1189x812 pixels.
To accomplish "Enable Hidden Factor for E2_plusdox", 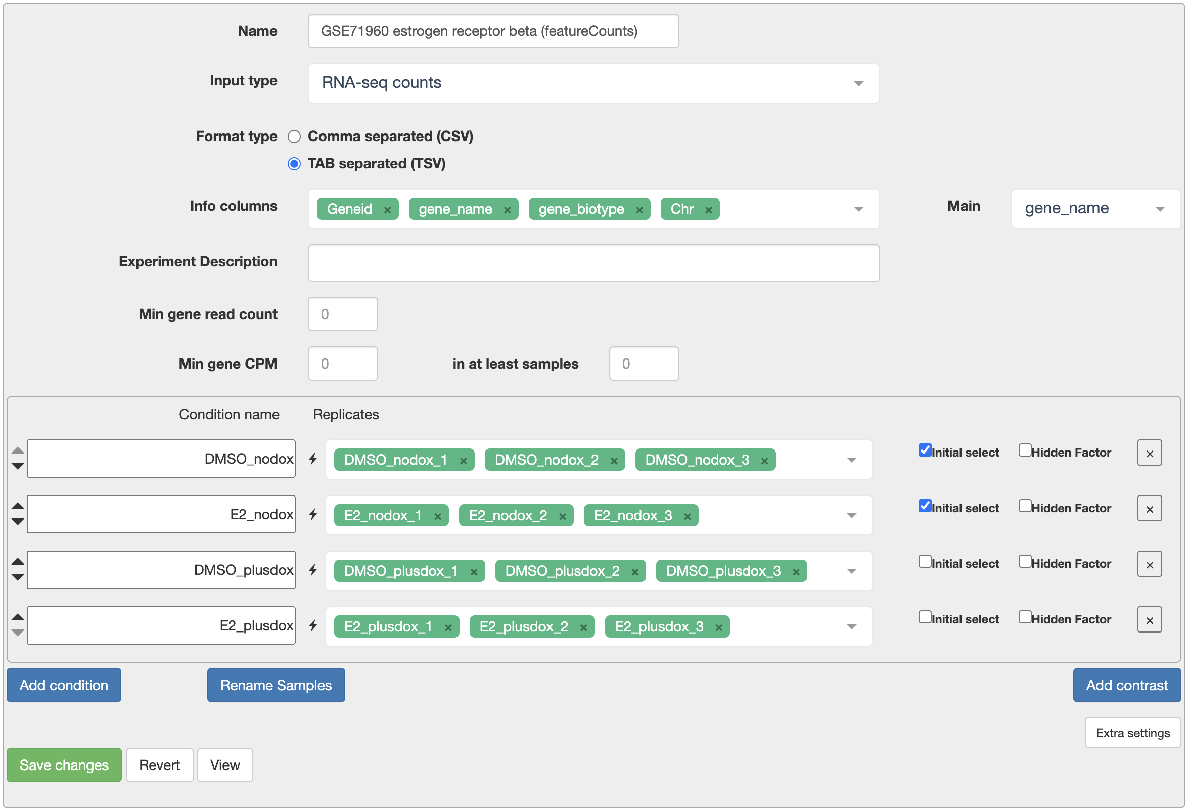I will (x=1025, y=617).
